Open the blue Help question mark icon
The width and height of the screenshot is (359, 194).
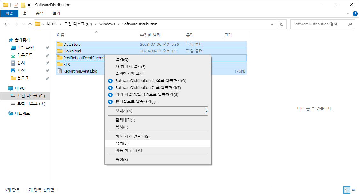pos(355,14)
